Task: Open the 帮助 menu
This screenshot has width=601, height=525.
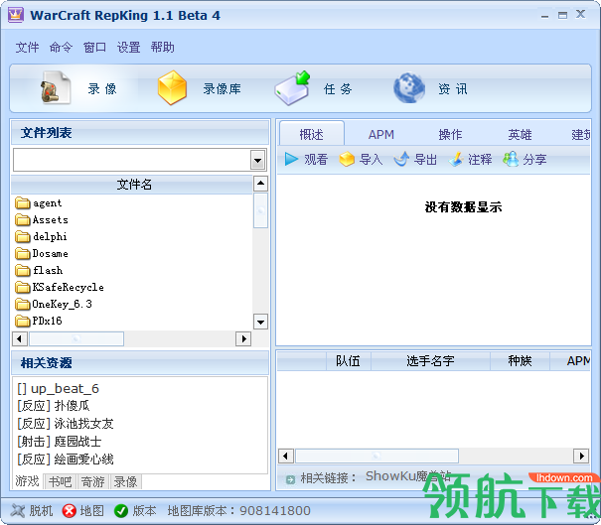Action: [163, 48]
